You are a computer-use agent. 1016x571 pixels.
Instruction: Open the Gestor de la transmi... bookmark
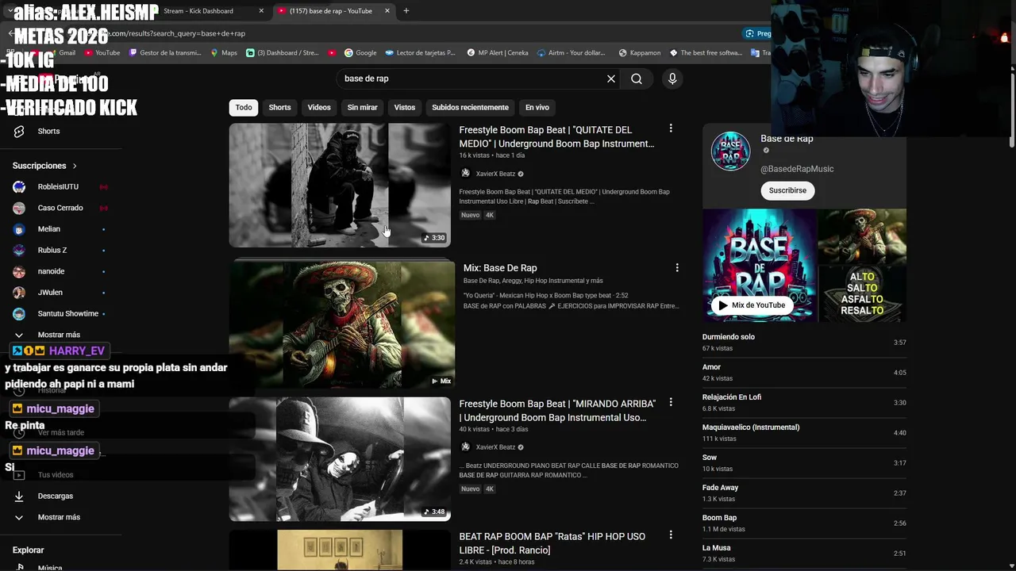[164, 53]
